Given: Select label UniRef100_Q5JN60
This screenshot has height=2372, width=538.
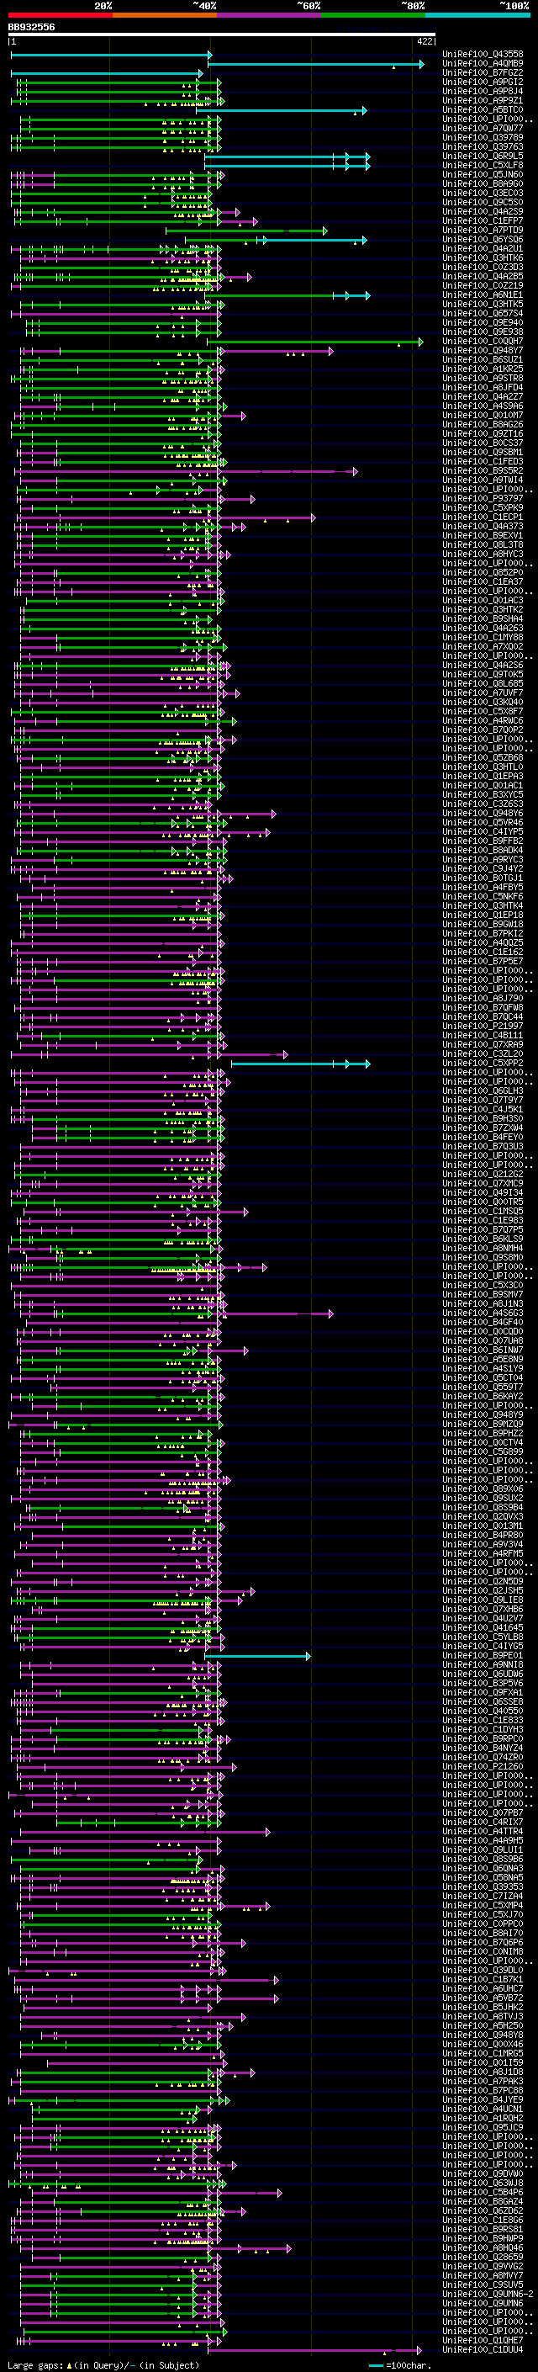Looking at the screenshot, I should coord(483,174).
